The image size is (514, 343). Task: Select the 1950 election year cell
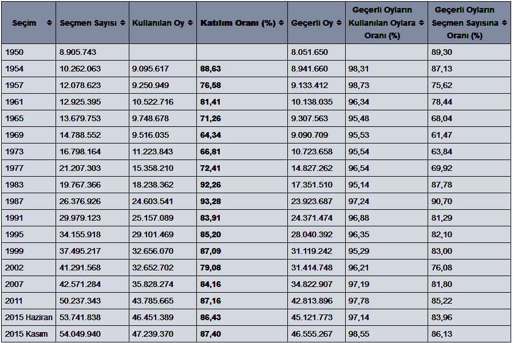click(x=14, y=52)
